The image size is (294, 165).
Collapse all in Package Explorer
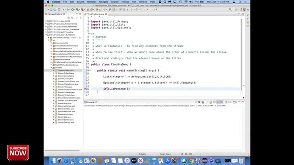[69, 18]
